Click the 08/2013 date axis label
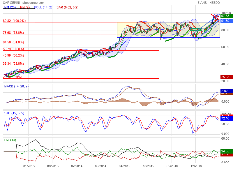233x169 pixels. (53, 166)
